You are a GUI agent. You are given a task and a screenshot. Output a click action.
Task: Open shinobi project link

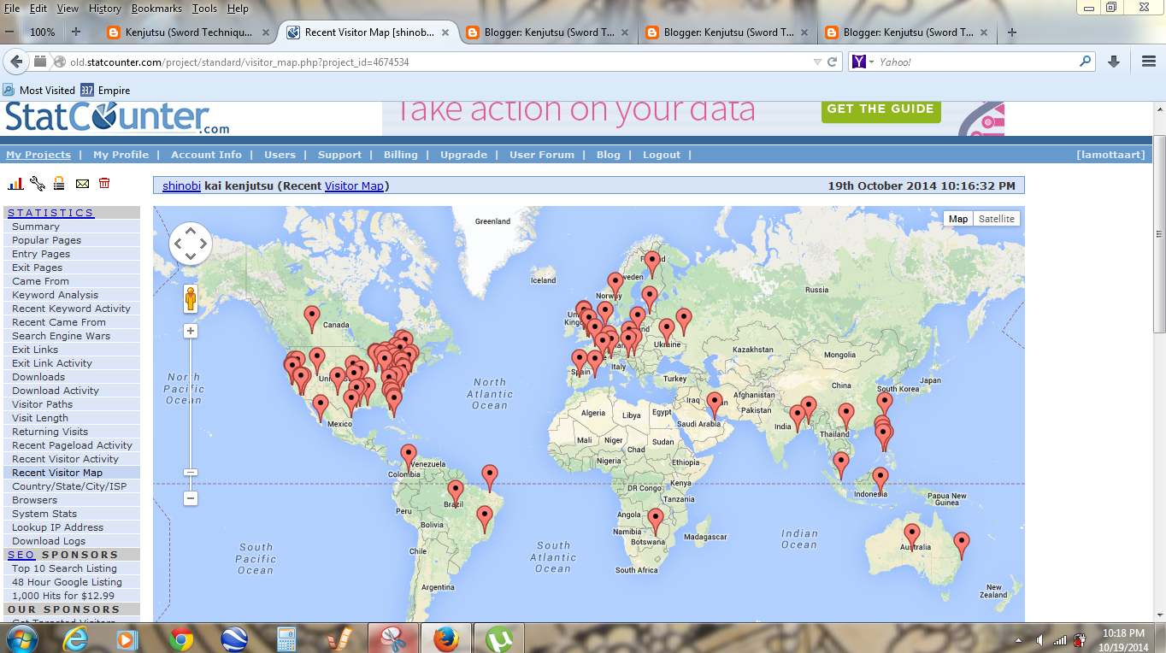coord(181,185)
